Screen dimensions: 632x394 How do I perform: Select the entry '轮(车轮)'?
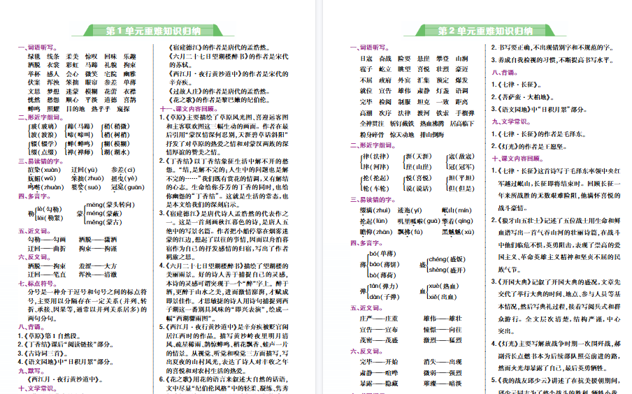coord(376,189)
